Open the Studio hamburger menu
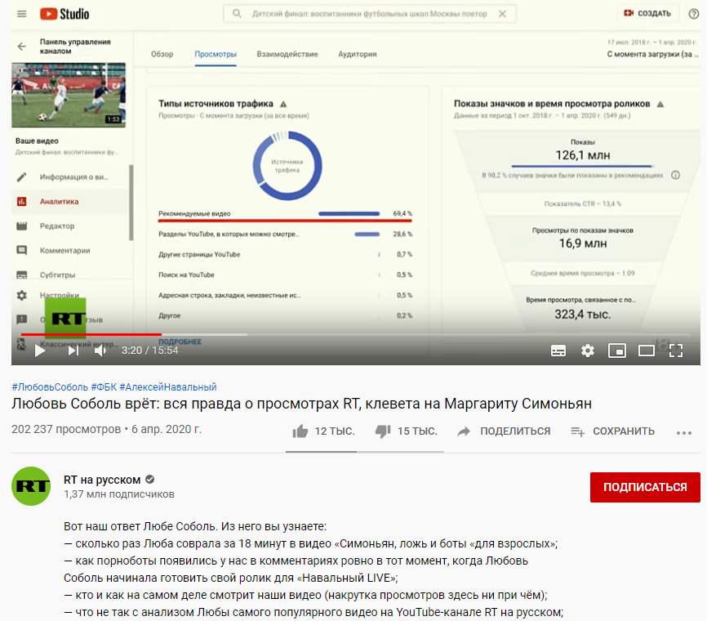The height and width of the screenshot is (621, 707). click(x=22, y=14)
